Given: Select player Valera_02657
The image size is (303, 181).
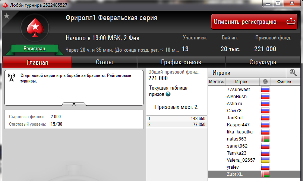Looking at the screenshot, I should [x=254, y=160].
